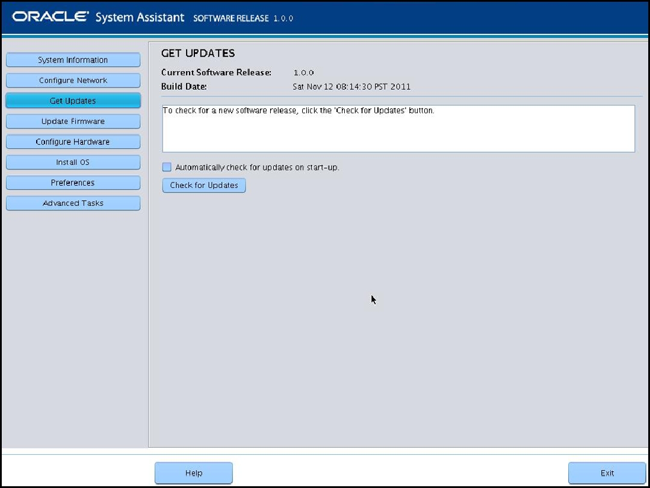650x488 pixels.
Task: Go to Advanced Tasks
Action: click(x=73, y=204)
